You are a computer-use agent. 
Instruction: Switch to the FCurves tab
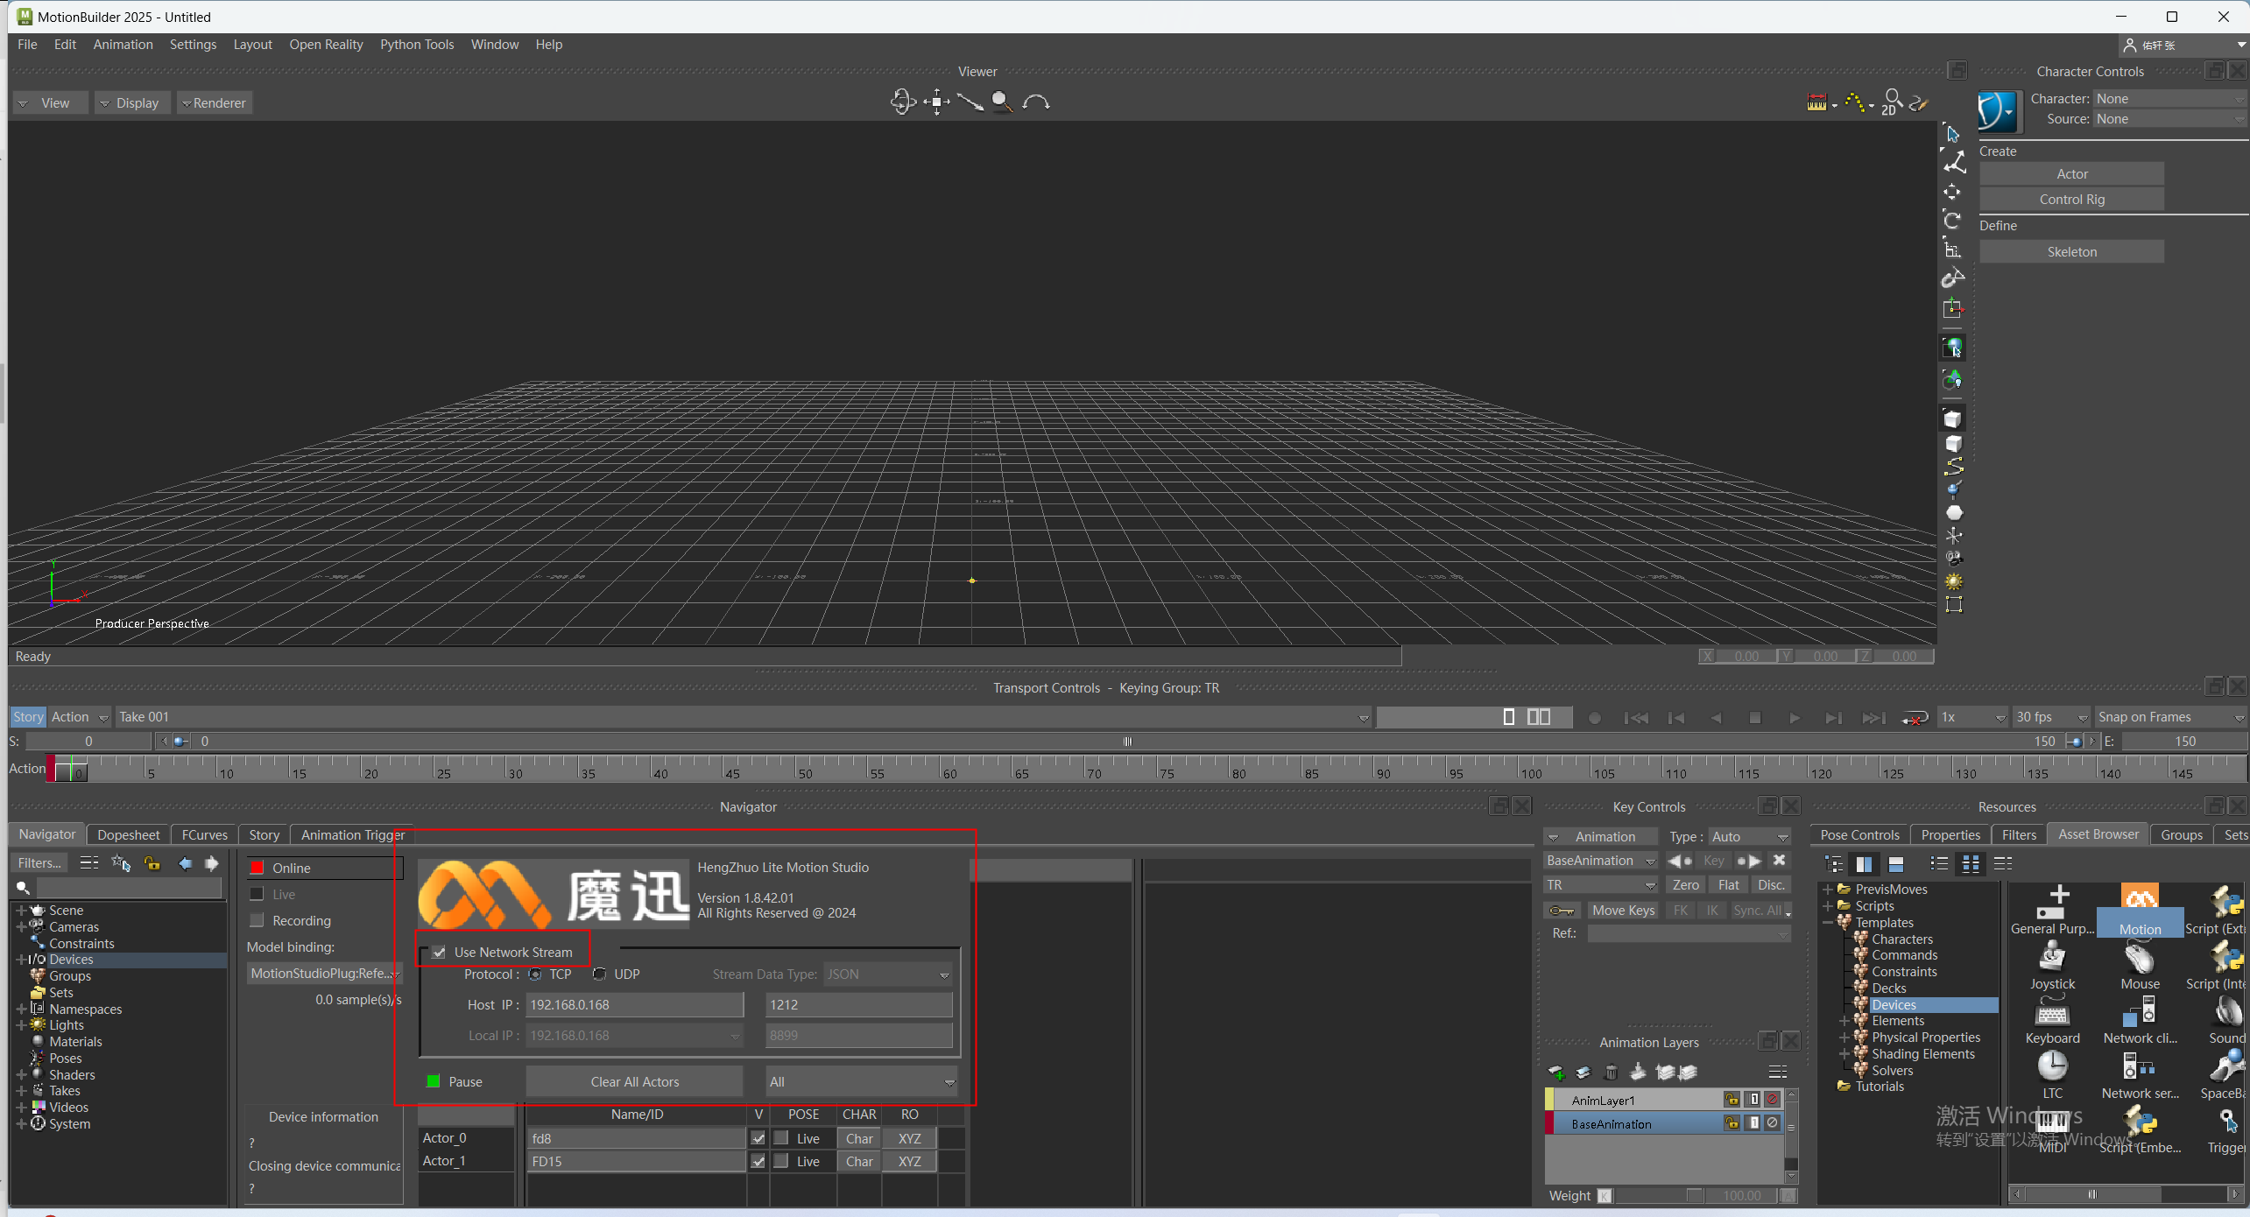pos(204,835)
